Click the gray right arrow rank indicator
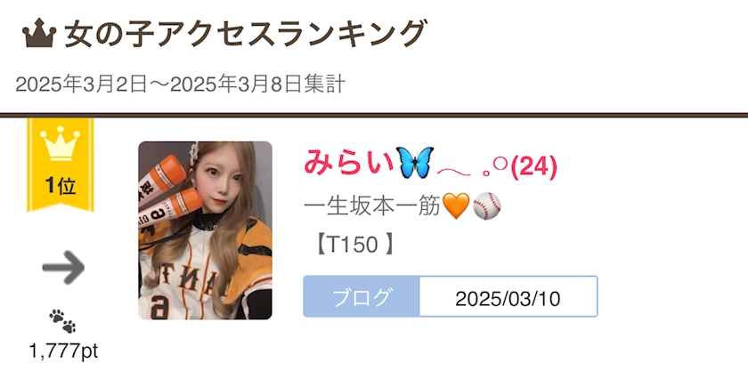 pos(63,268)
